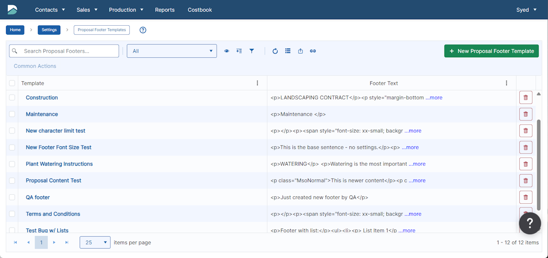The image size is (548, 258).
Task: Click the Search Proposal Footers field
Action: (68, 51)
